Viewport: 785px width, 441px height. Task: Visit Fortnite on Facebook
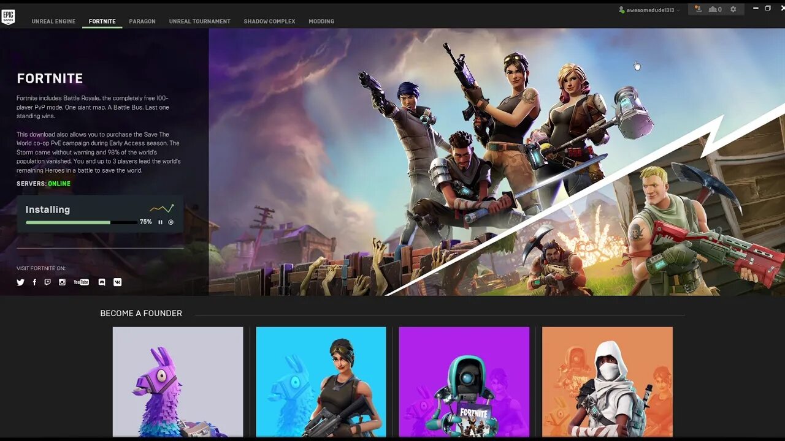(34, 282)
